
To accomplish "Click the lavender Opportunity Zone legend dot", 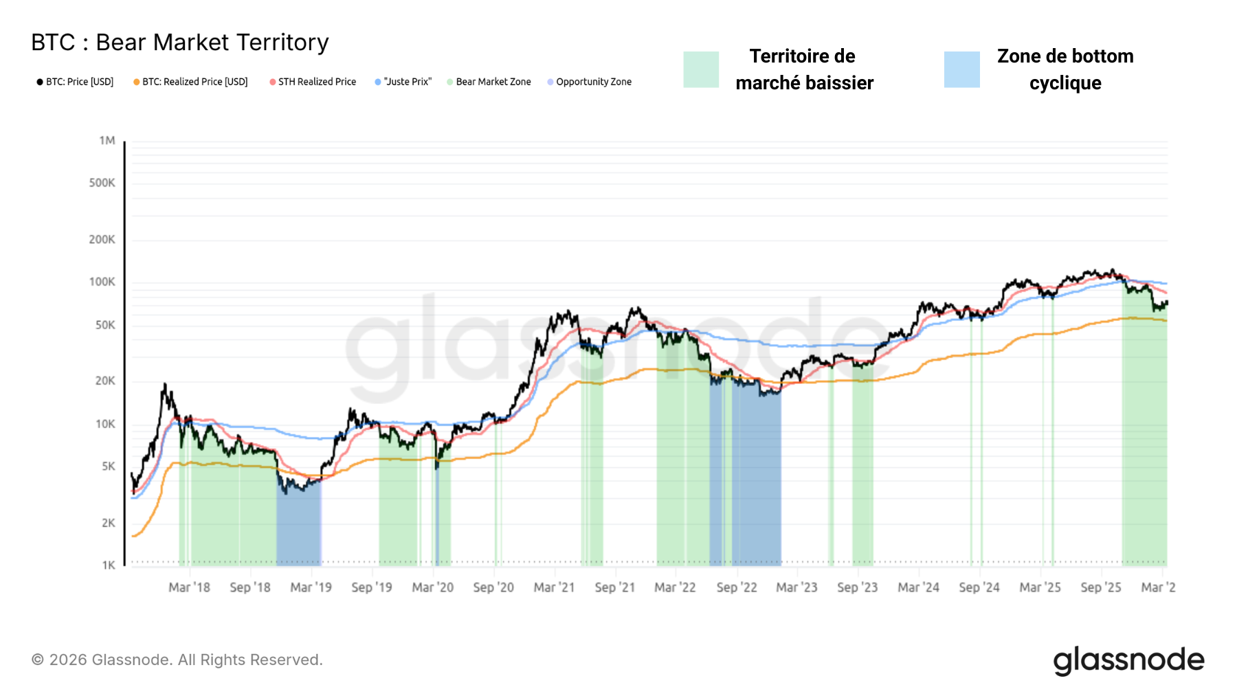I will pos(550,82).
